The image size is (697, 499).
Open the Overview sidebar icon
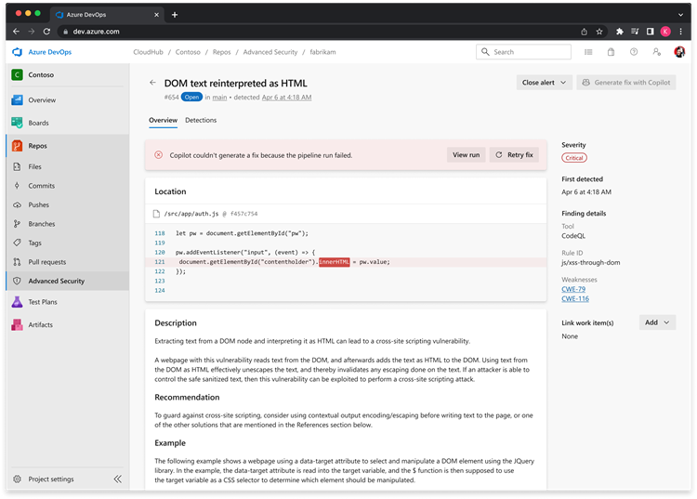17,100
